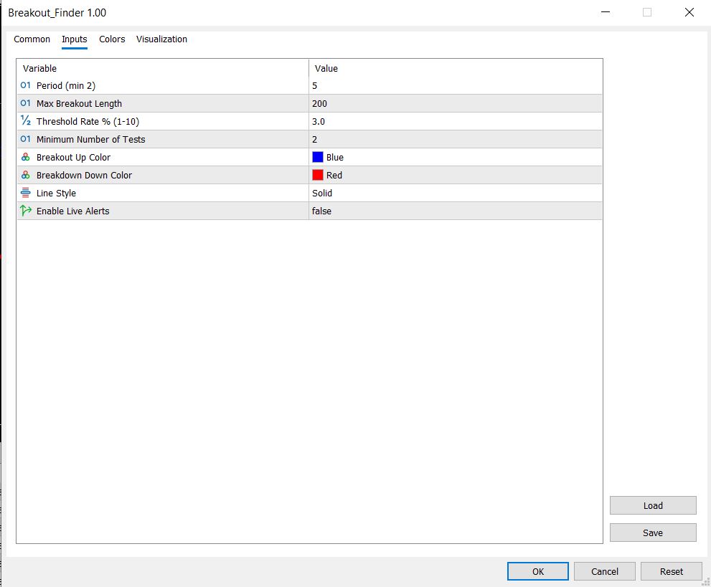Image resolution: width=711 pixels, height=587 pixels.
Task: Click the color wheel icon beside Breakdown Down Color
Action: coord(24,175)
